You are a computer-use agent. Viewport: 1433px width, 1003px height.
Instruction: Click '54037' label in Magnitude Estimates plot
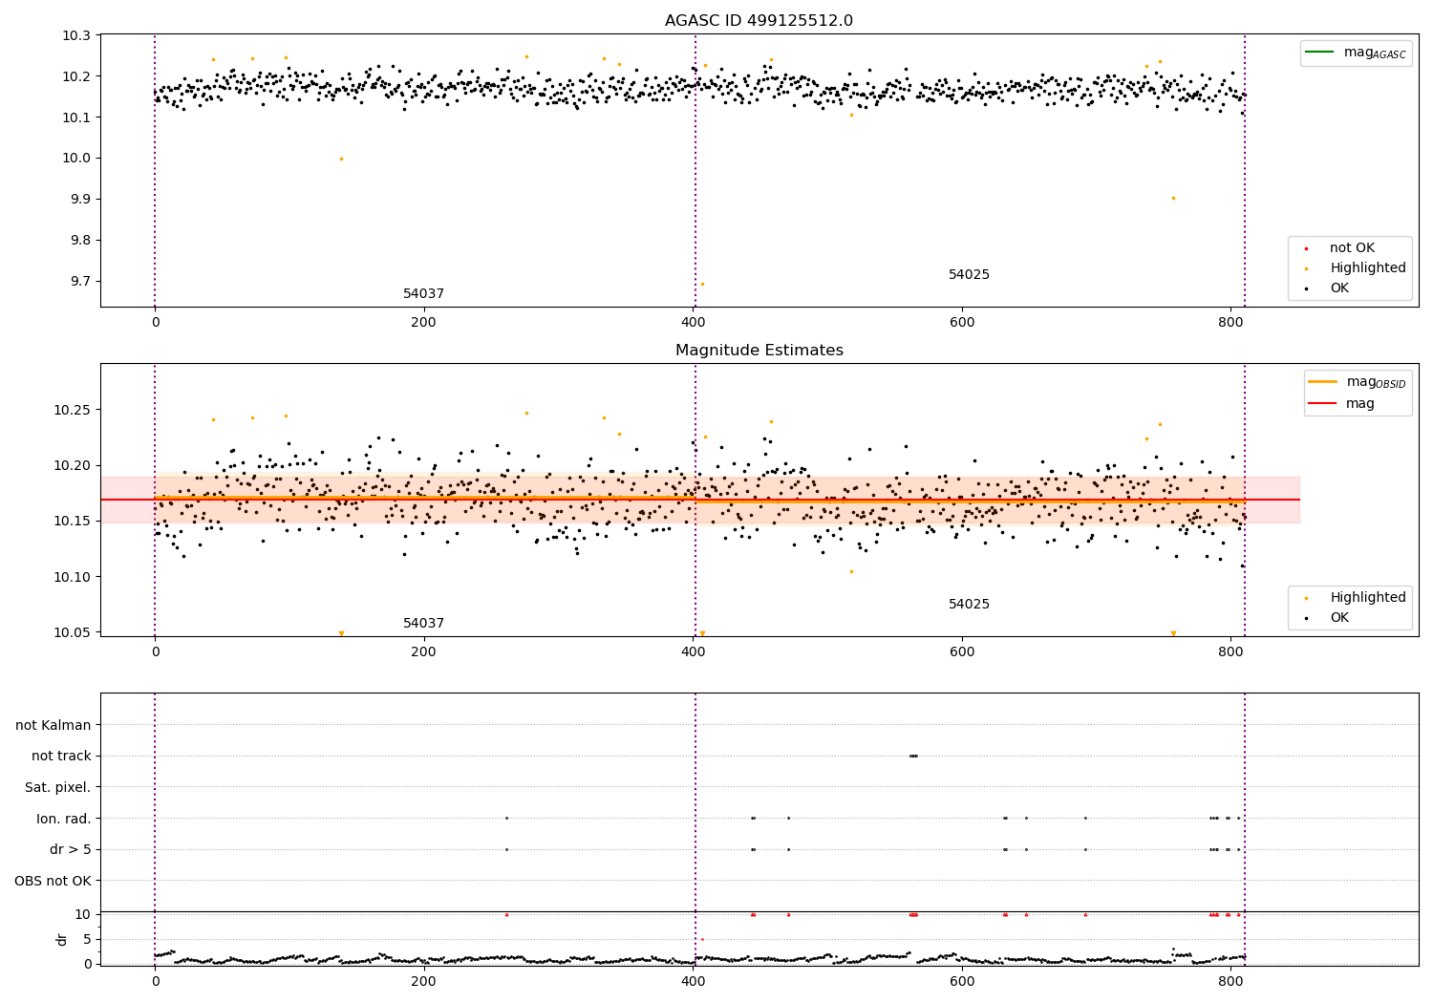click(x=423, y=623)
